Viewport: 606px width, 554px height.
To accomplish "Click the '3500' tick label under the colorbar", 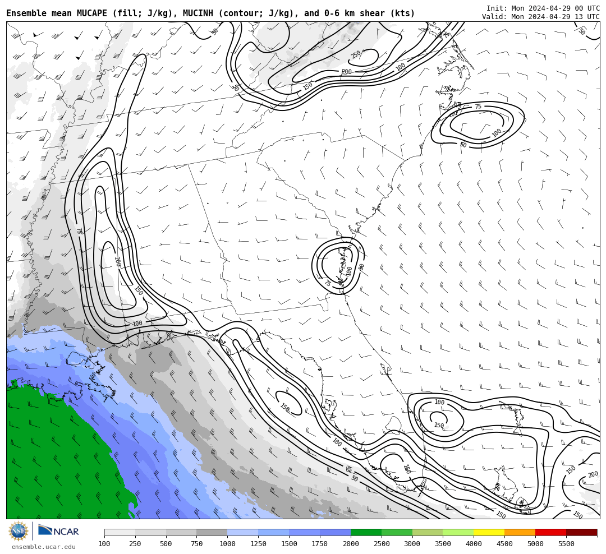I will (x=443, y=544).
